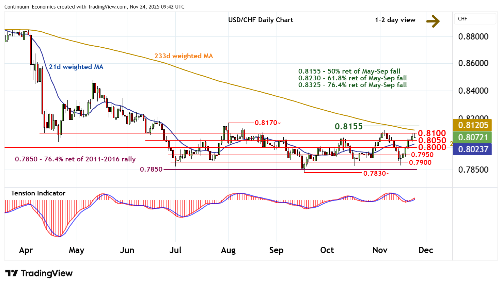The image size is (502, 286).
Task: Click the CHF currency box
Action: 475,19
